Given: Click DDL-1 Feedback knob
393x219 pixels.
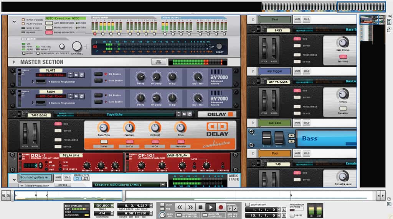Looking at the screenshot, I should [x=87, y=165].
